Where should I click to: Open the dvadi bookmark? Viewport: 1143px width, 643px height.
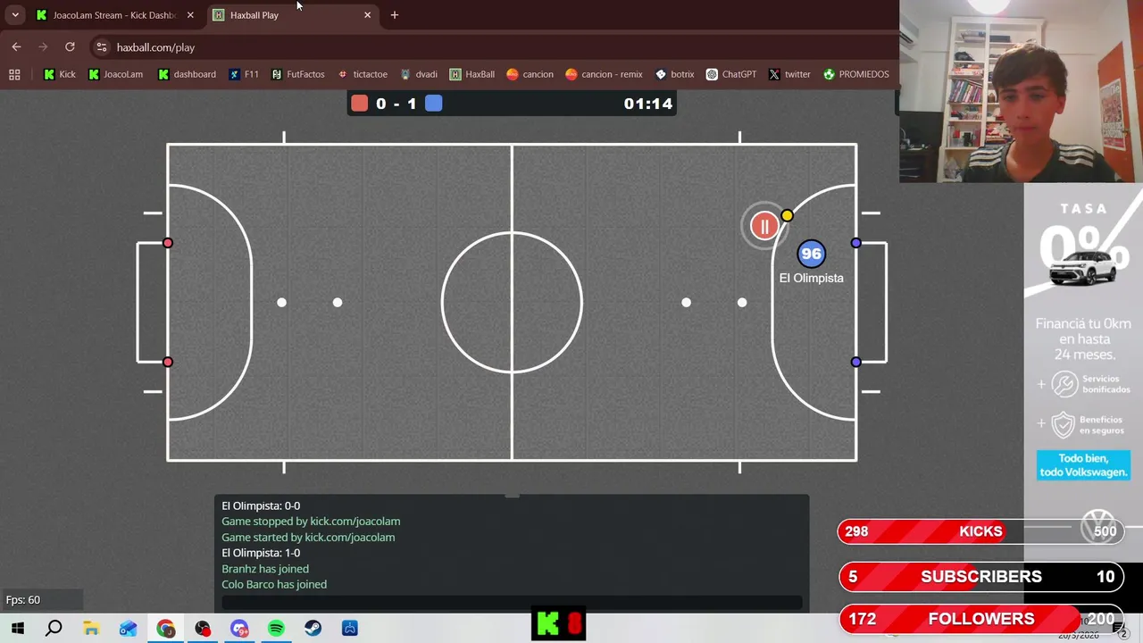[x=418, y=74]
